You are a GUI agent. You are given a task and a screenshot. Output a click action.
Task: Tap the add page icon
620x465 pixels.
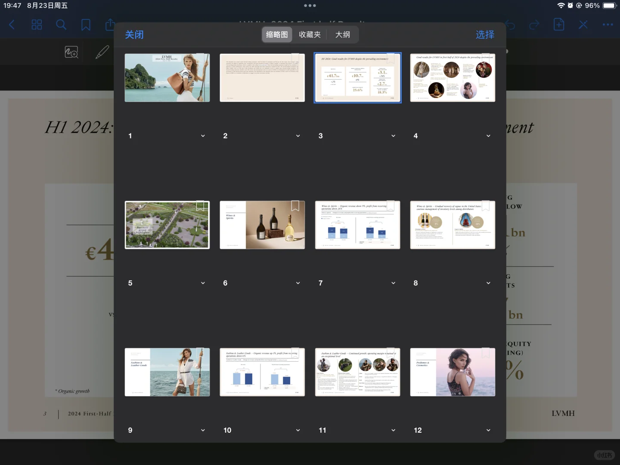pyautogui.click(x=559, y=25)
